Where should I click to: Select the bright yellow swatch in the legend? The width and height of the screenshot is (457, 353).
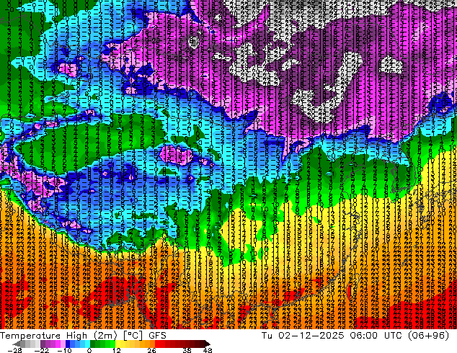pyautogui.click(x=117, y=344)
